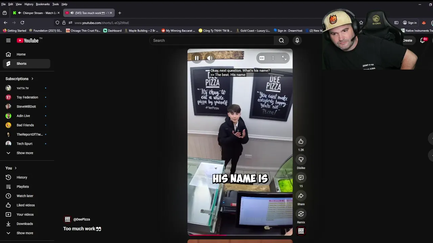Open the Tools menu
Screen dimensions: 433x243
click(x=55, y=4)
